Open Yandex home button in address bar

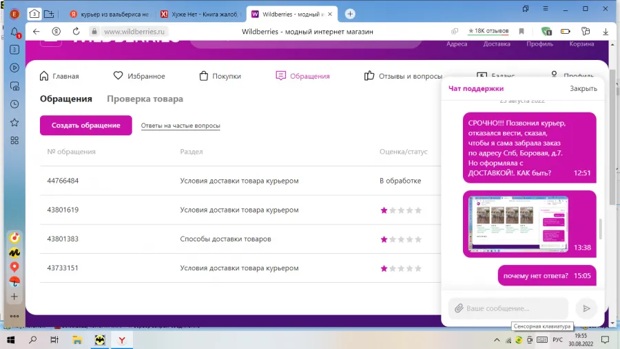(x=56, y=32)
